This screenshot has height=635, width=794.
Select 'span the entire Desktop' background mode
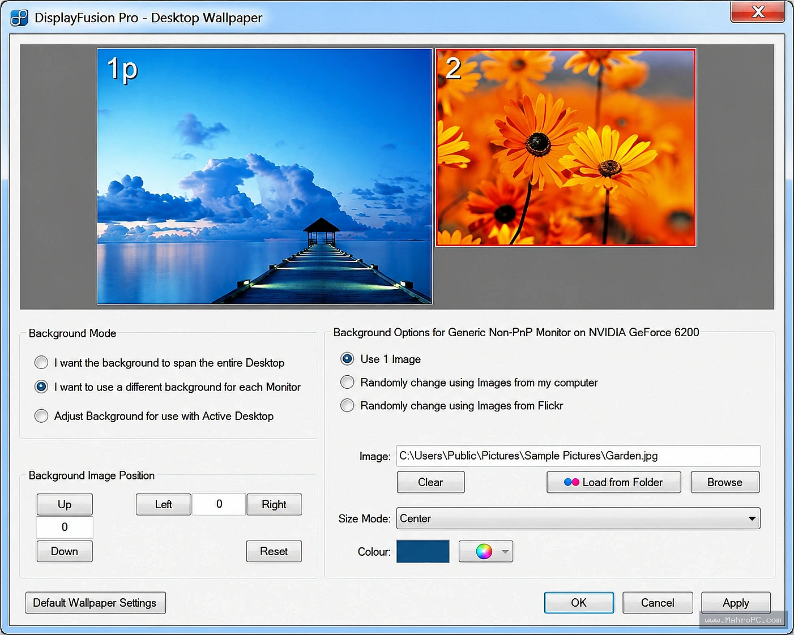[160, 362]
